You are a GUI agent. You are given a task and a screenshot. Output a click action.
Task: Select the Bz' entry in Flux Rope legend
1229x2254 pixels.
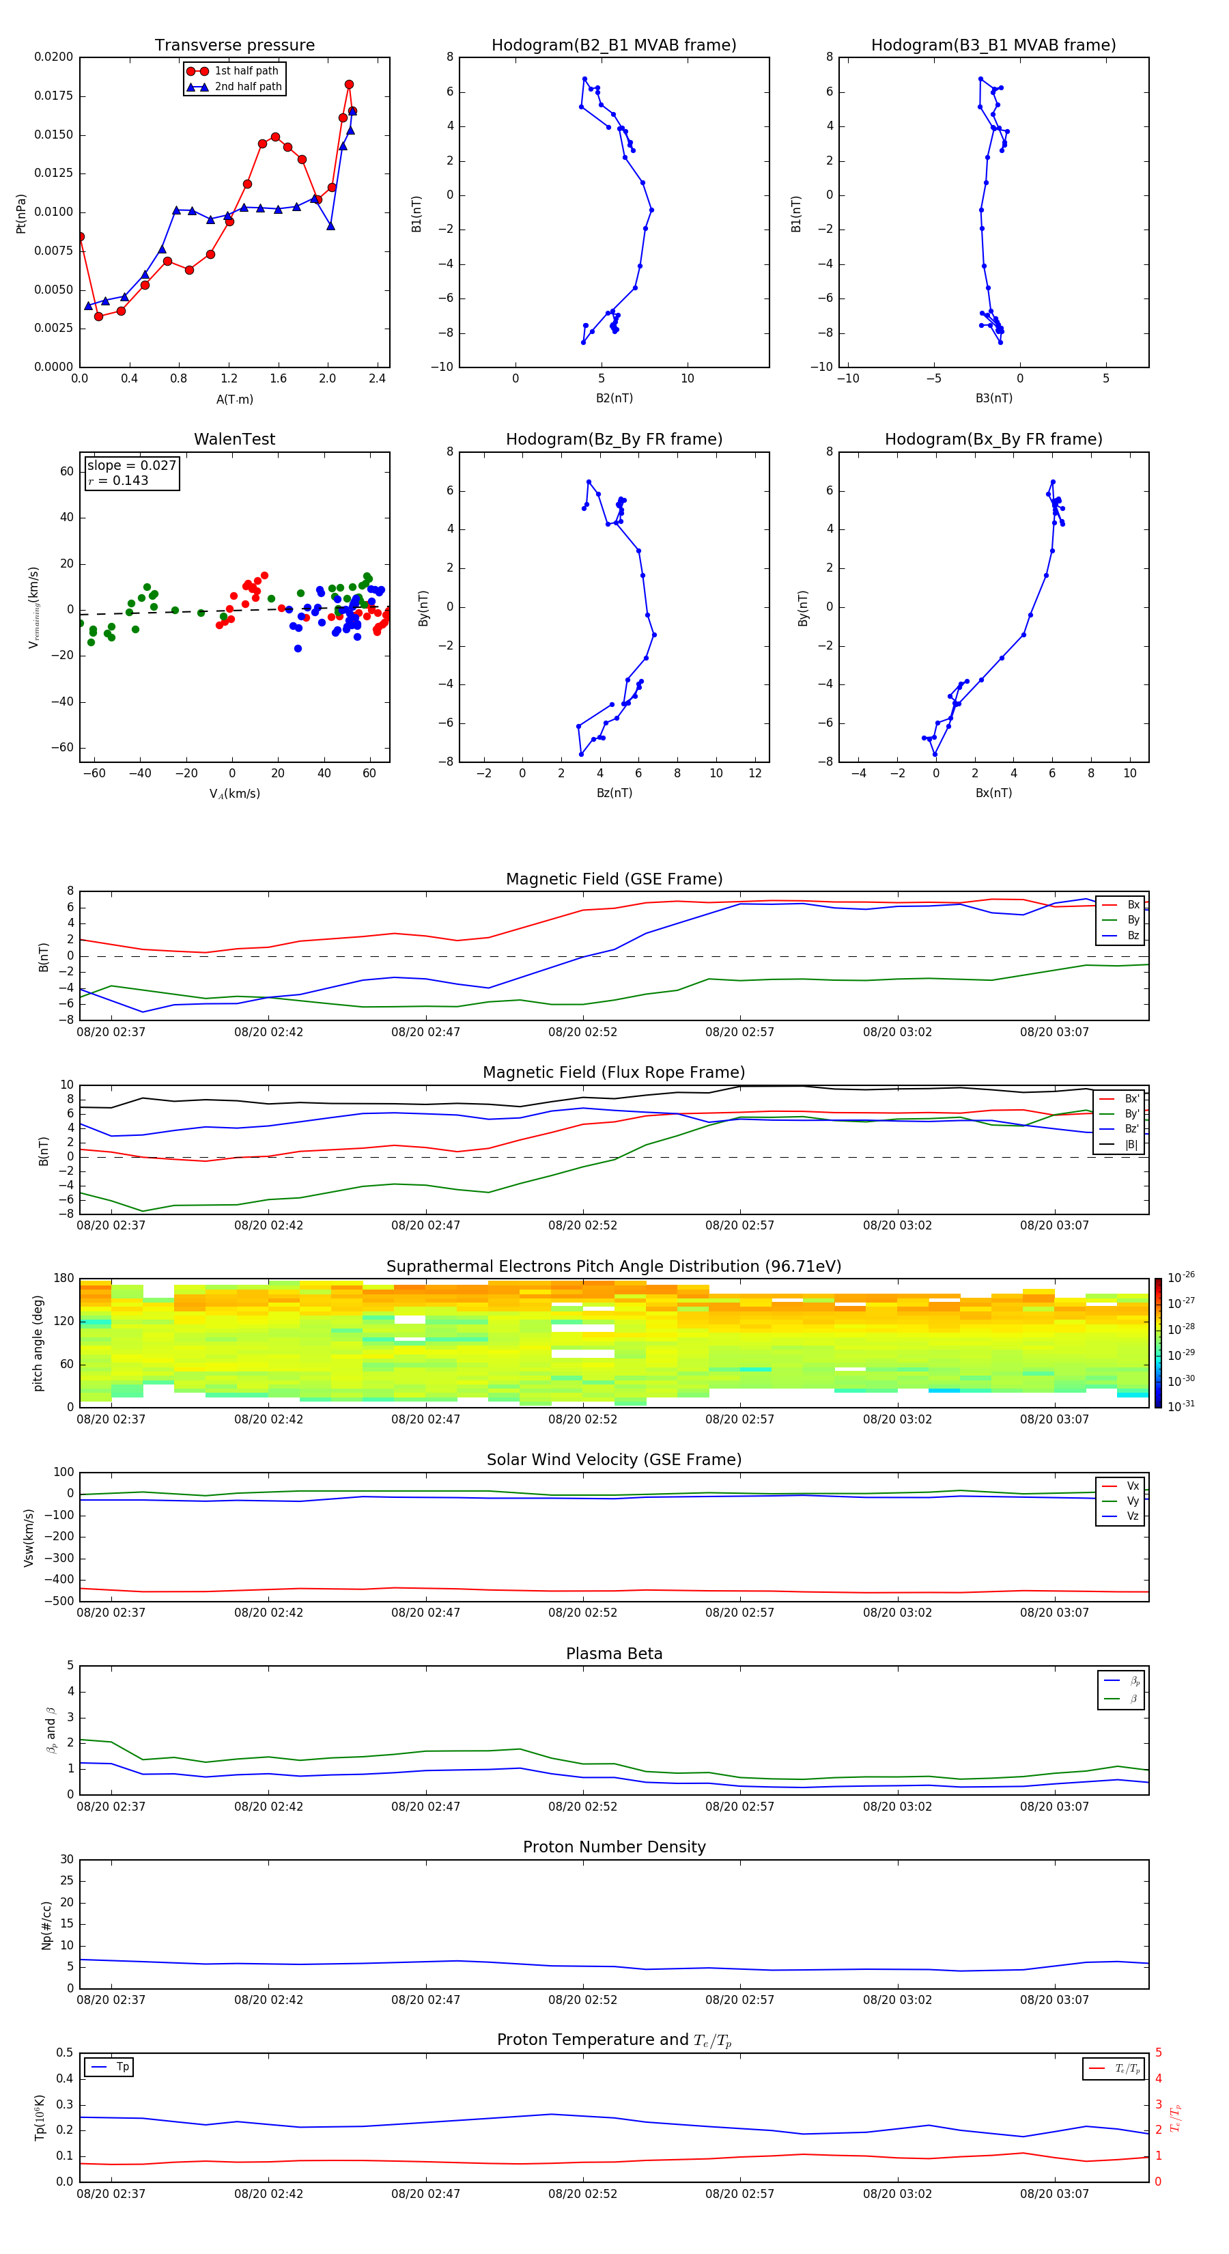pyautogui.click(x=1120, y=1129)
